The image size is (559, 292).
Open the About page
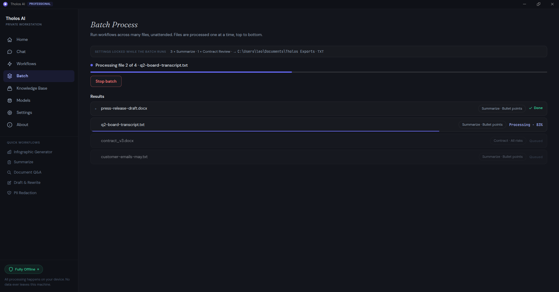(39, 125)
